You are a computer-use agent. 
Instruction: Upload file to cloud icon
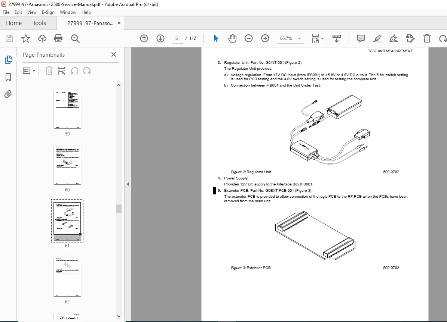click(42, 38)
